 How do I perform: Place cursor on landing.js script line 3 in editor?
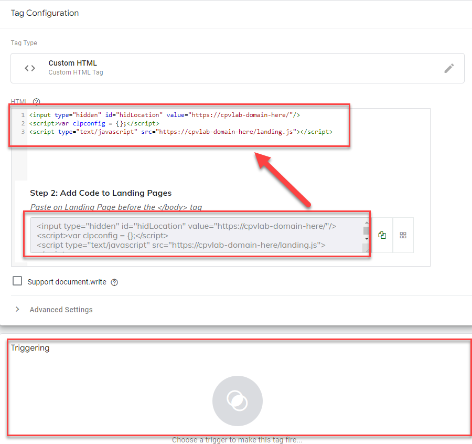pyautogui.click(x=180, y=132)
